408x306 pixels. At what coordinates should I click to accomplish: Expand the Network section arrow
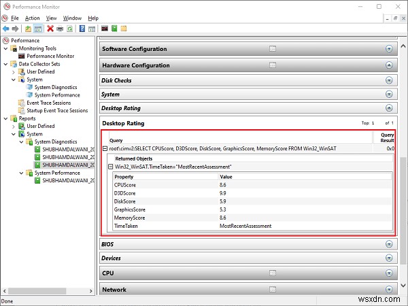coord(389,289)
